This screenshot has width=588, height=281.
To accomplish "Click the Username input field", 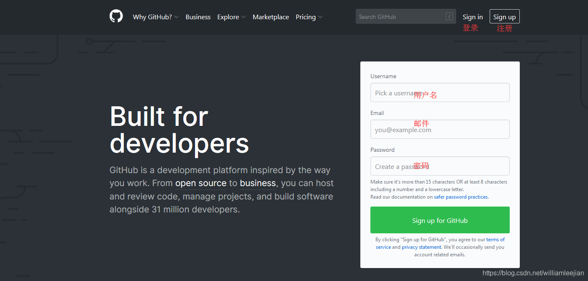I will click(440, 92).
